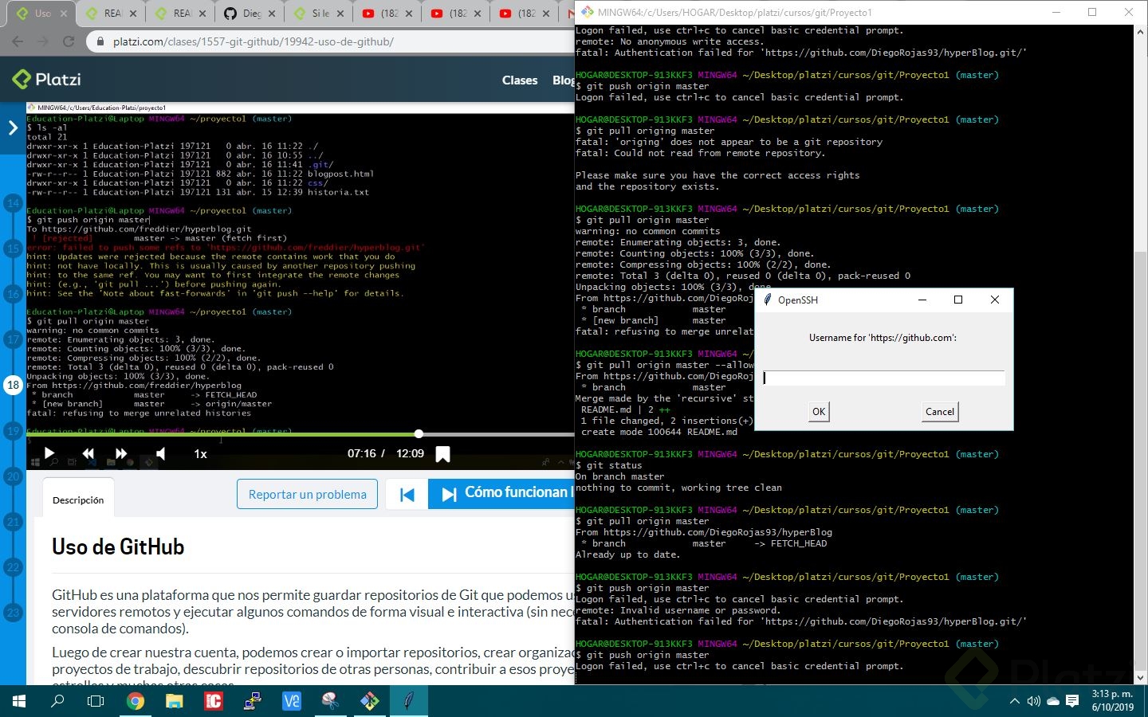Open the volume control in system tray
Screen dimensions: 1148x717
coord(1034,701)
